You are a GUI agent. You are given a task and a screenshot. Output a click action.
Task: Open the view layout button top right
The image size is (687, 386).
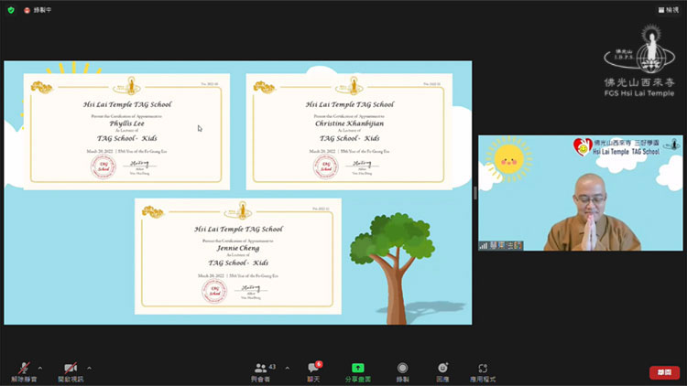[669, 10]
